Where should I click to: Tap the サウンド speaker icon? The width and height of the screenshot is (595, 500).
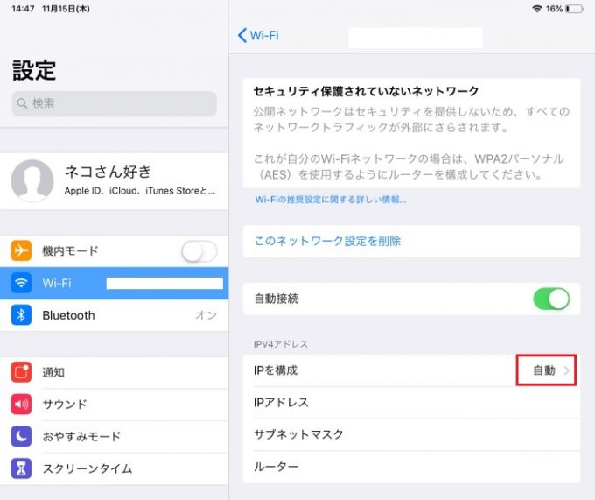click(x=21, y=405)
